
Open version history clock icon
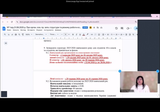pos(117,28)
